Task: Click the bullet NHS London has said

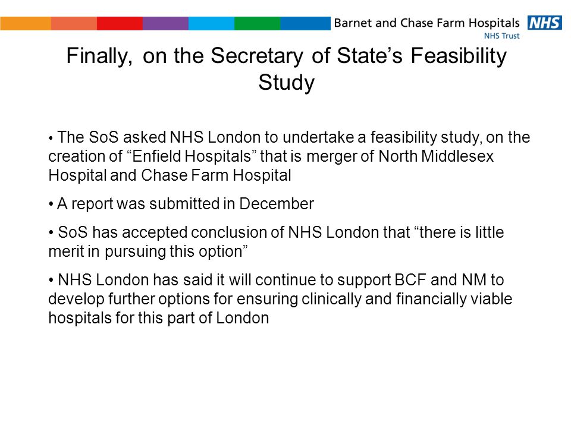Action: pyautogui.click(x=280, y=299)
